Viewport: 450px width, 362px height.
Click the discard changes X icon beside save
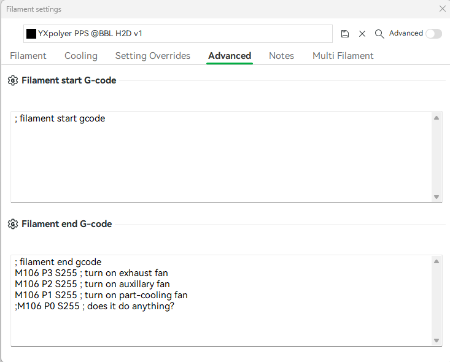click(362, 34)
